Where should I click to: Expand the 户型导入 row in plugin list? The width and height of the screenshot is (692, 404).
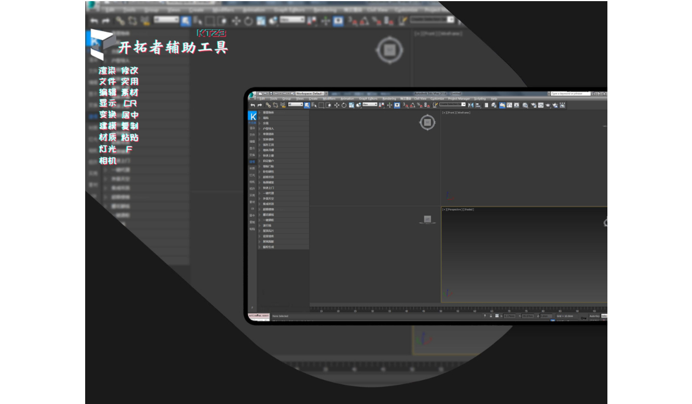[x=283, y=129]
